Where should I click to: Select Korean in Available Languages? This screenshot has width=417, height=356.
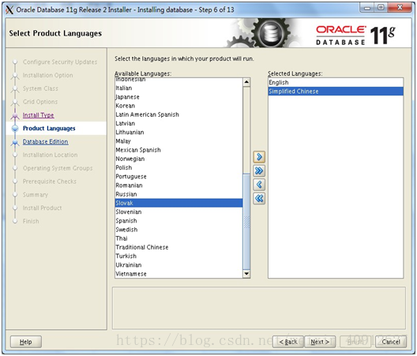click(x=178, y=106)
